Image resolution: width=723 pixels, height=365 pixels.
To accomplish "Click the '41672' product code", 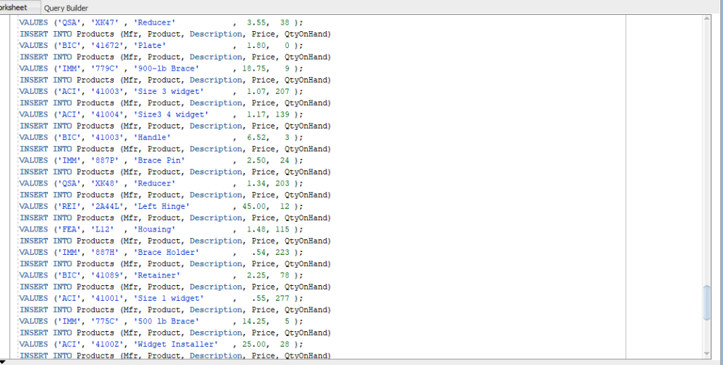I will (x=107, y=46).
